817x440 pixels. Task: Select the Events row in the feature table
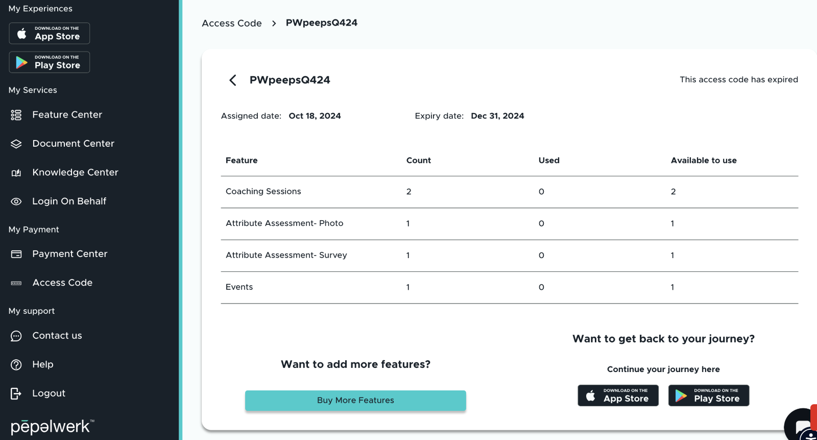tap(510, 287)
